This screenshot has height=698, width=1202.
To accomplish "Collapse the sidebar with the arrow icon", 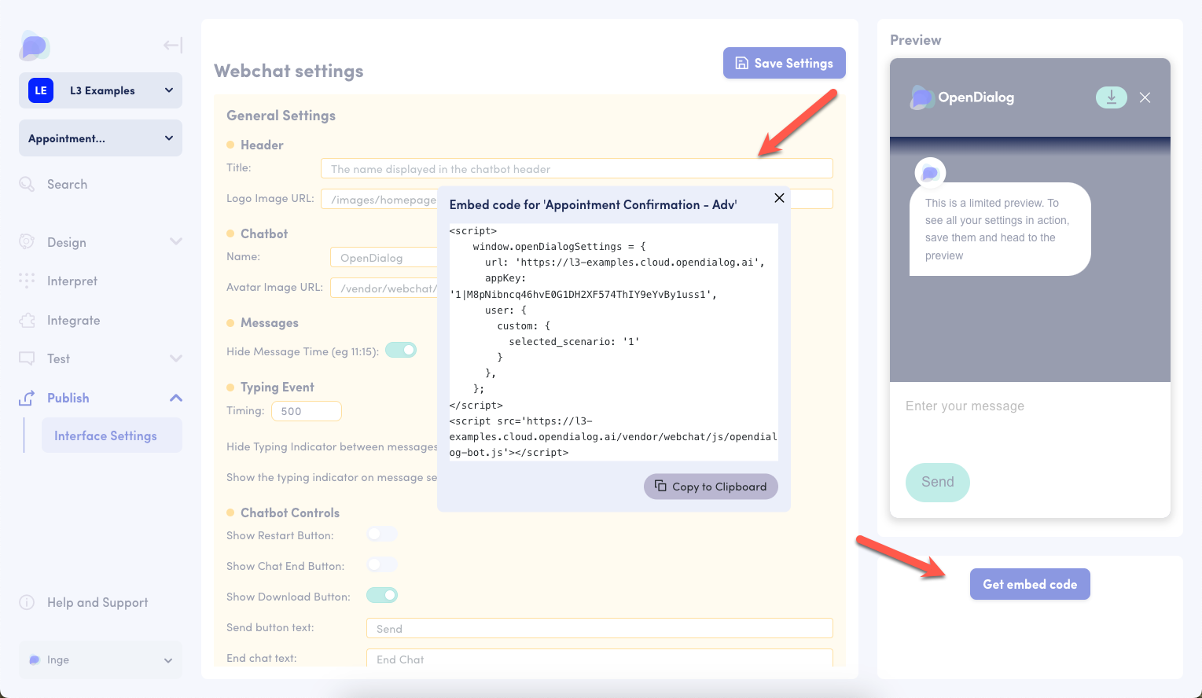I will [x=173, y=46].
